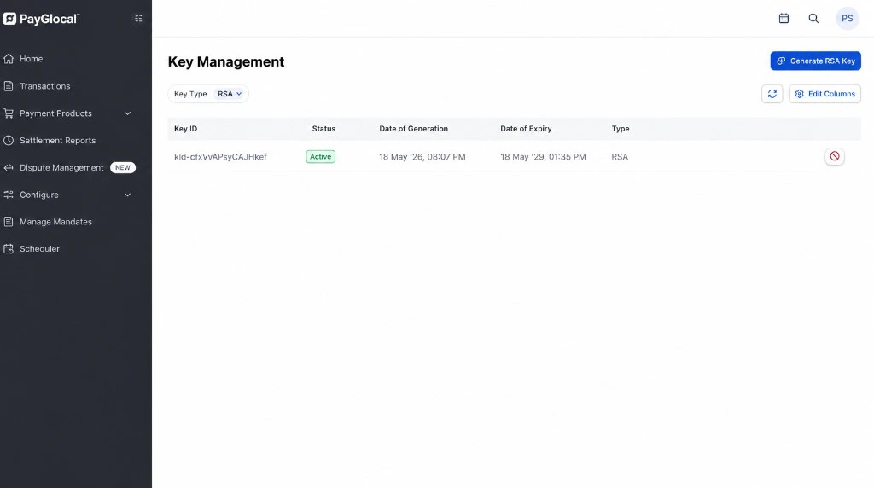874x488 pixels.
Task: Click the Key Management page heading
Action: [x=225, y=61]
